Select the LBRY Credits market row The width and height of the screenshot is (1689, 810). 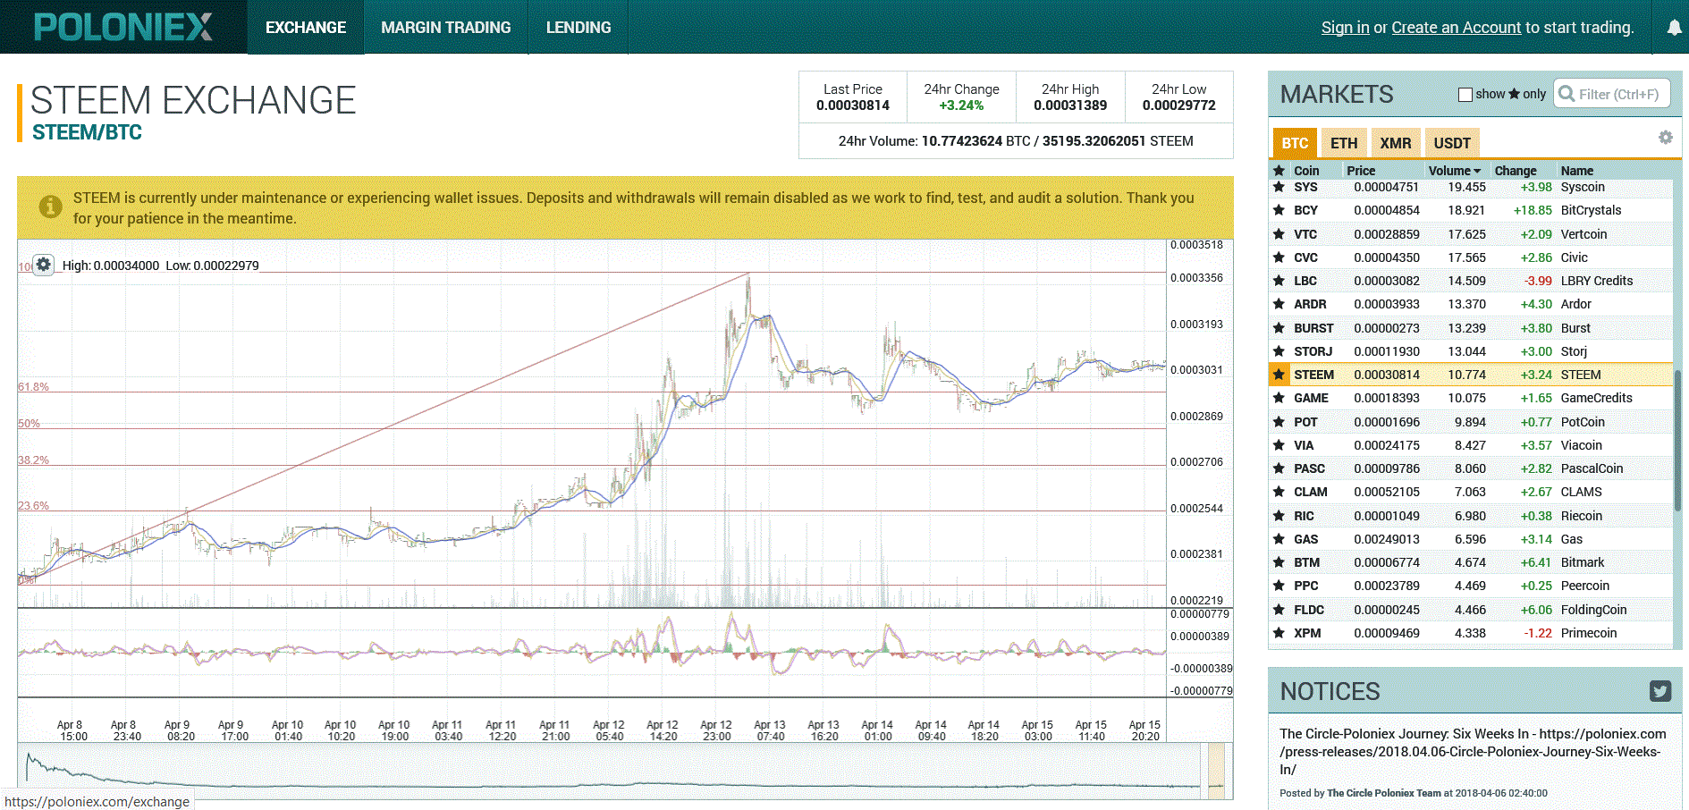pos(1471,281)
